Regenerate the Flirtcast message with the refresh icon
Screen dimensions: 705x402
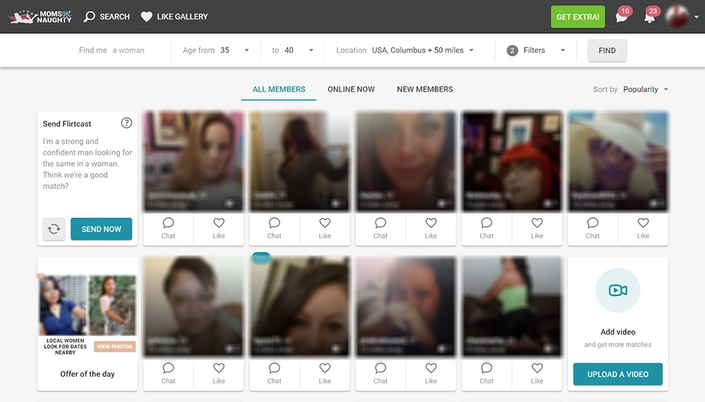click(54, 229)
